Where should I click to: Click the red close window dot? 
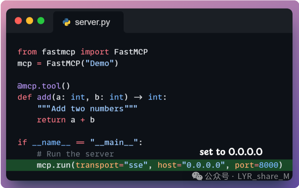(x=18, y=20)
